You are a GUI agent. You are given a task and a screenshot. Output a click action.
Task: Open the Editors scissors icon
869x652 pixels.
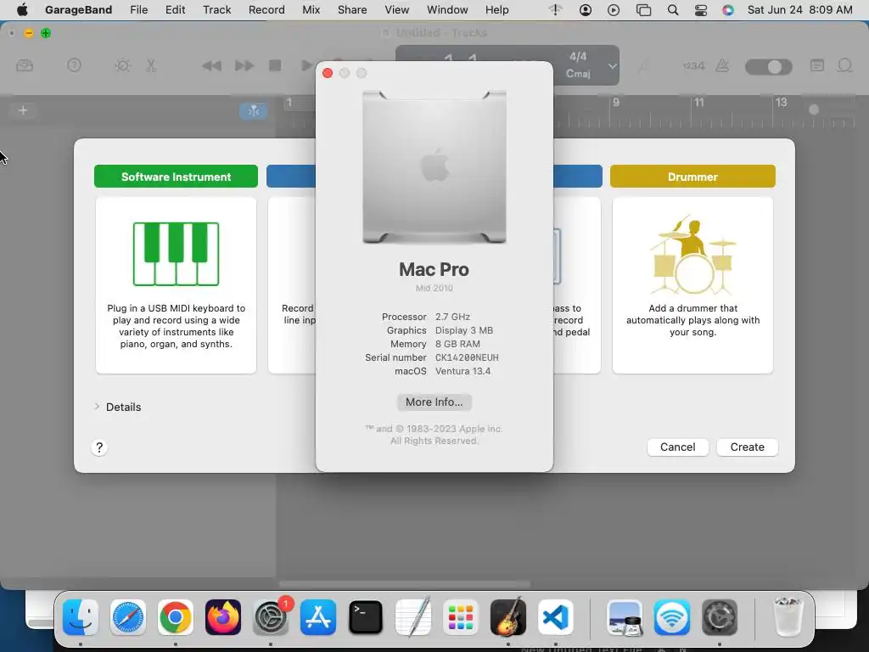point(151,65)
